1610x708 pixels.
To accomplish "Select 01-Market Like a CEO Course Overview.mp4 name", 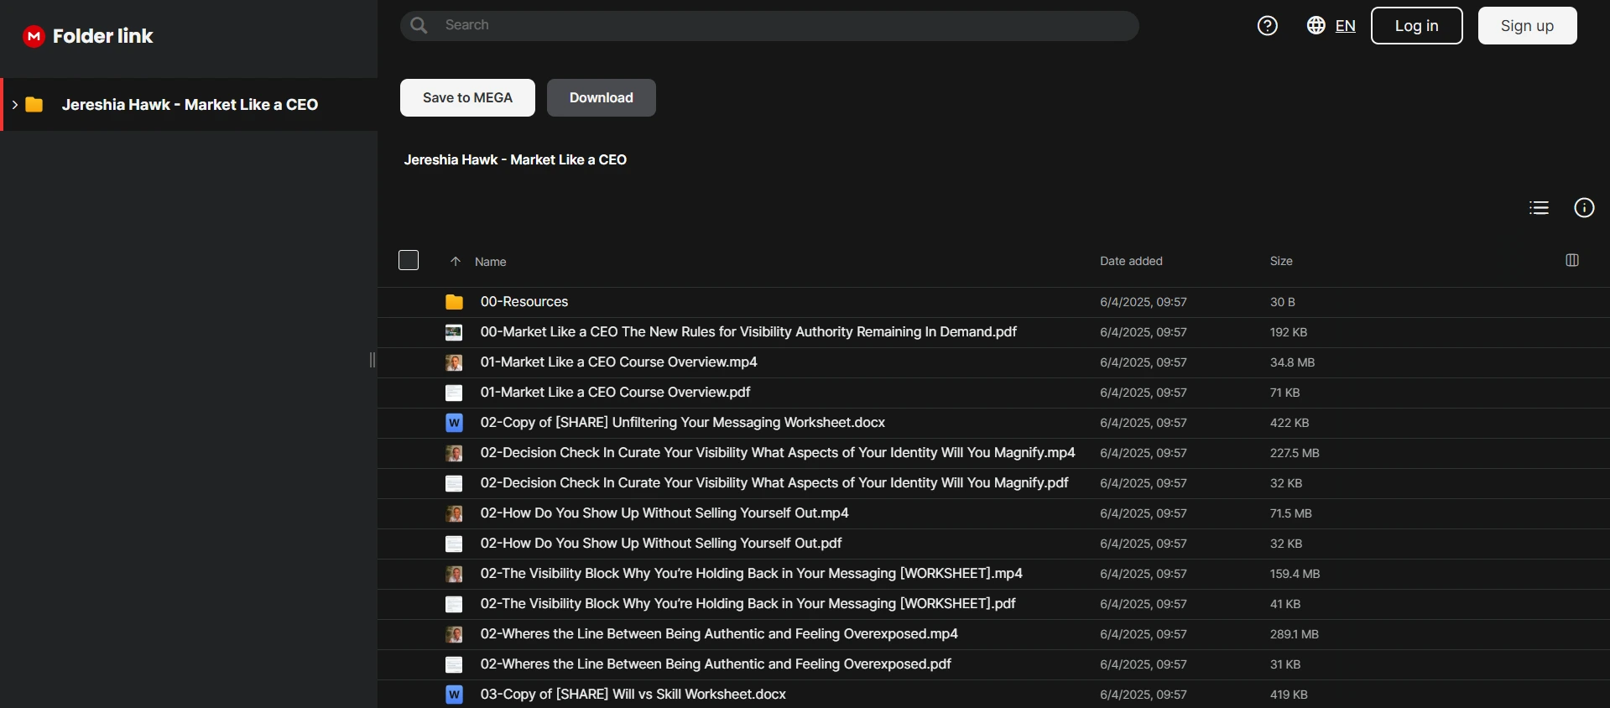I will point(619,362).
